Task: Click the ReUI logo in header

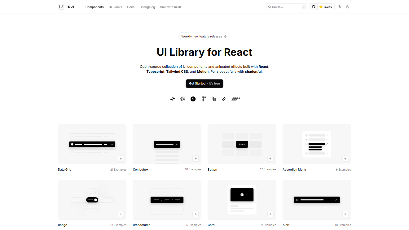Action: pyautogui.click(x=66, y=7)
